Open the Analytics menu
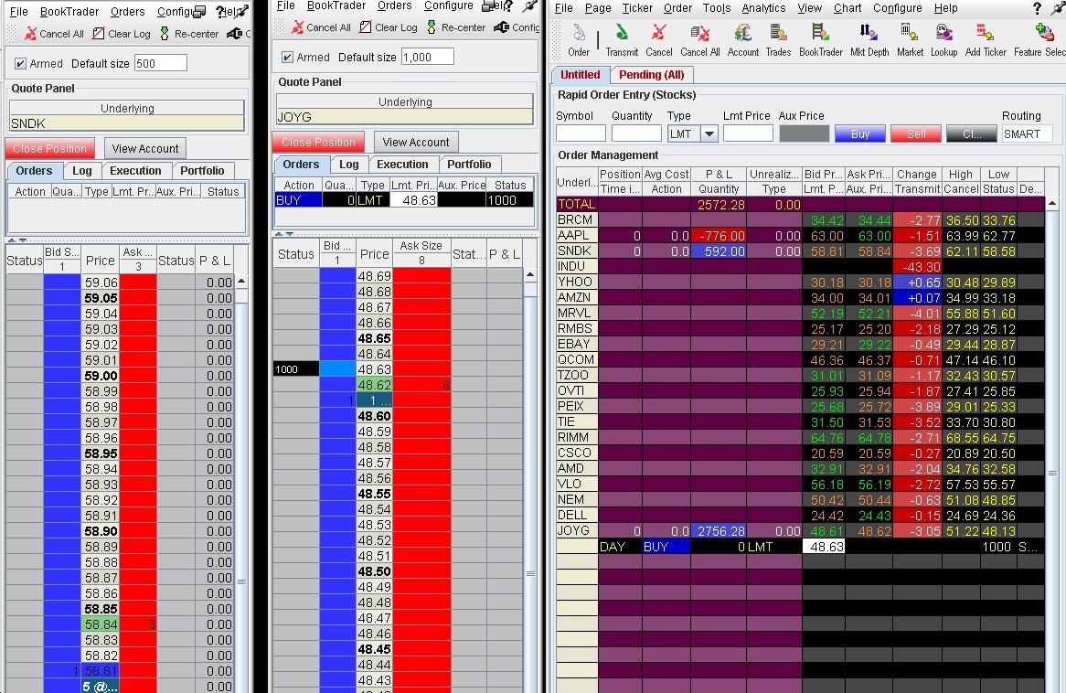Image resolution: width=1066 pixels, height=693 pixels. [763, 8]
